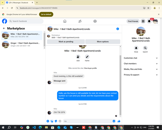
Task: Open the listing photo in right panel
Action: [141, 31]
